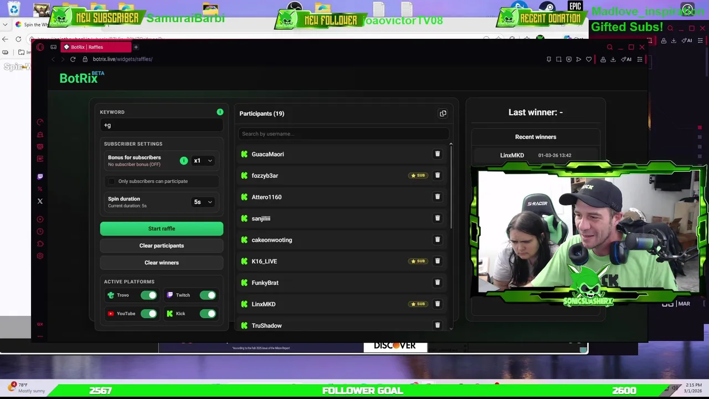Viewport: 709px width, 399px height.
Task: Click Start raffle button
Action: click(162, 228)
